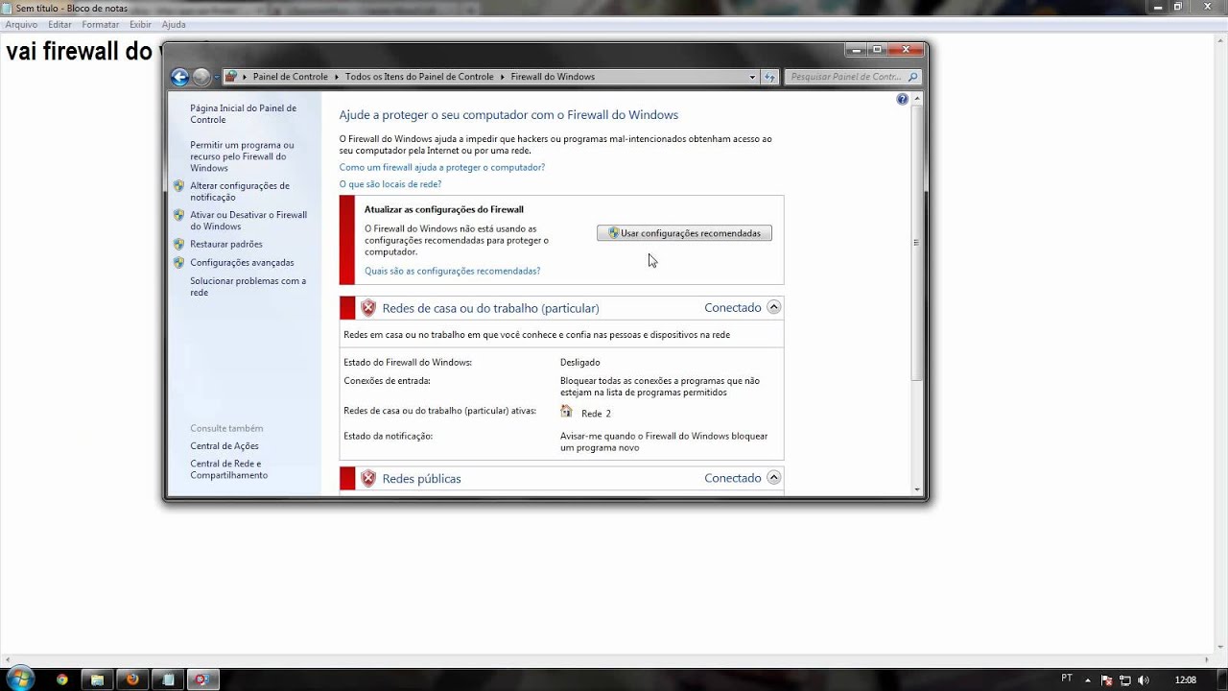Screen dimensions: 1228x691
Task: Open Exibir menu in Bloco de notas
Action: pyautogui.click(x=140, y=24)
